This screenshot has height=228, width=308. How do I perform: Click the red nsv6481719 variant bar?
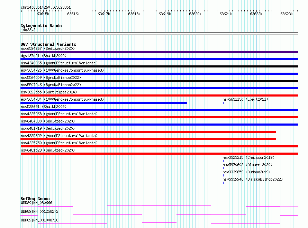[x=148, y=132]
